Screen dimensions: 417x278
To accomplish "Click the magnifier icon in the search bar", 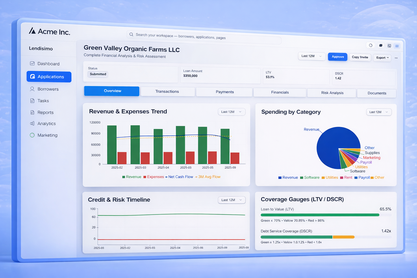I will [x=131, y=34].
